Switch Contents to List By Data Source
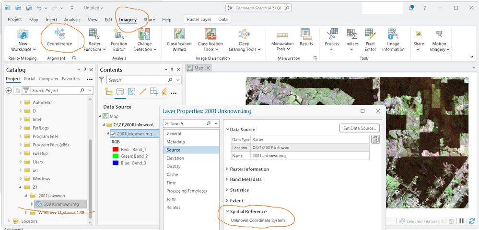 [120, 91]
